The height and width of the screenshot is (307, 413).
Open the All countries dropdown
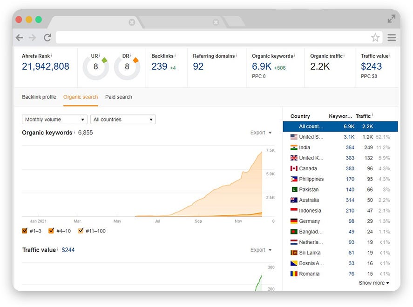123,120
